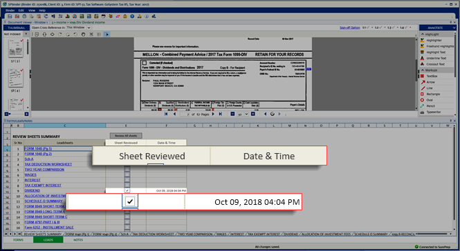The image size is (460, 251).
Task: Choose the Highlight Text tool
Action: (x=436, y=52)
